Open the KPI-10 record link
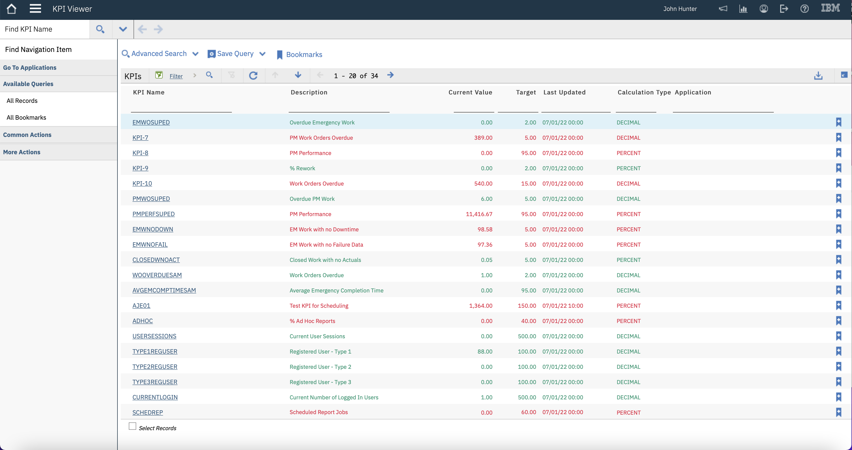This screenshot has width=852, height=450. pos(142,183)
